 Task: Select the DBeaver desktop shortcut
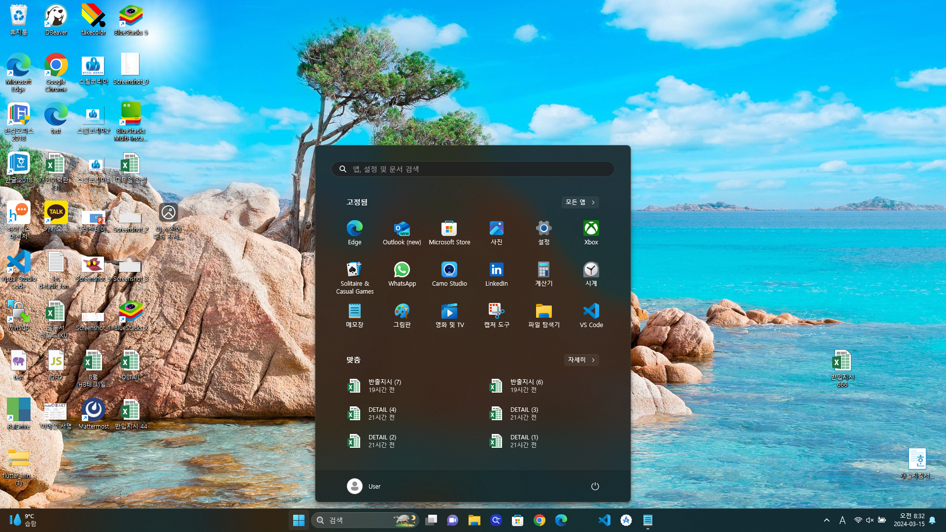pyautogui.click(x=56, y=20)
